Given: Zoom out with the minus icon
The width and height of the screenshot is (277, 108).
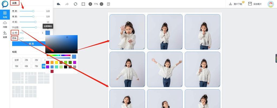Looking at the screenshot, I should 101,4.
